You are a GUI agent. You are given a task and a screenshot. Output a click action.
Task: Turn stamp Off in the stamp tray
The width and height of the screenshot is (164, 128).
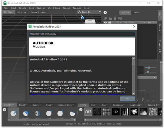(88, 112)
